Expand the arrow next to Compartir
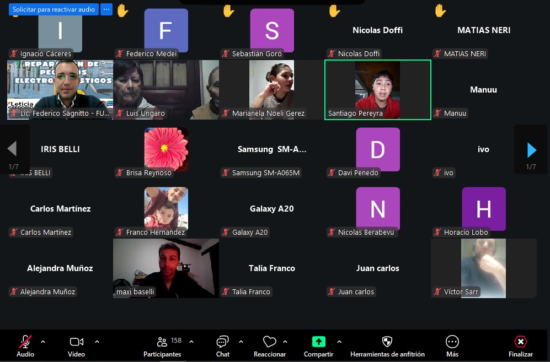Screen dimensions: 550x362 point(339,342)
